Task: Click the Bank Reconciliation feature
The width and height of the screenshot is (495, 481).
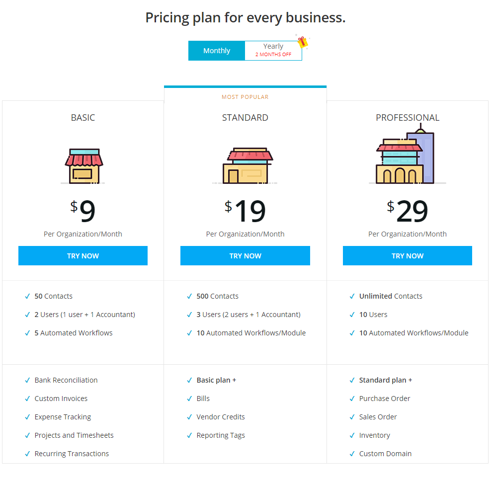Action: (x=66, y=380)
